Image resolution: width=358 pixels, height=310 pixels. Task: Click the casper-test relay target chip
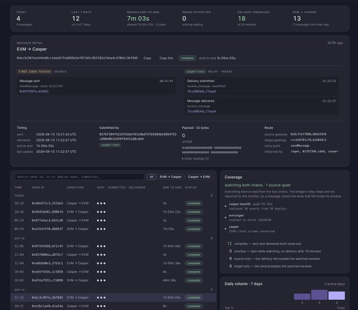point(195,71)
